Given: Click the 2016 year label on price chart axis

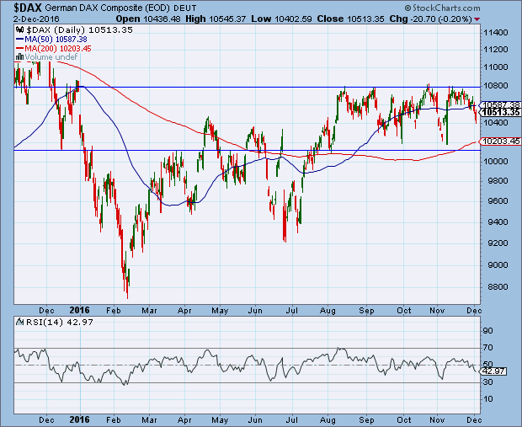Looking at the screenshot, I should (81, 307).
